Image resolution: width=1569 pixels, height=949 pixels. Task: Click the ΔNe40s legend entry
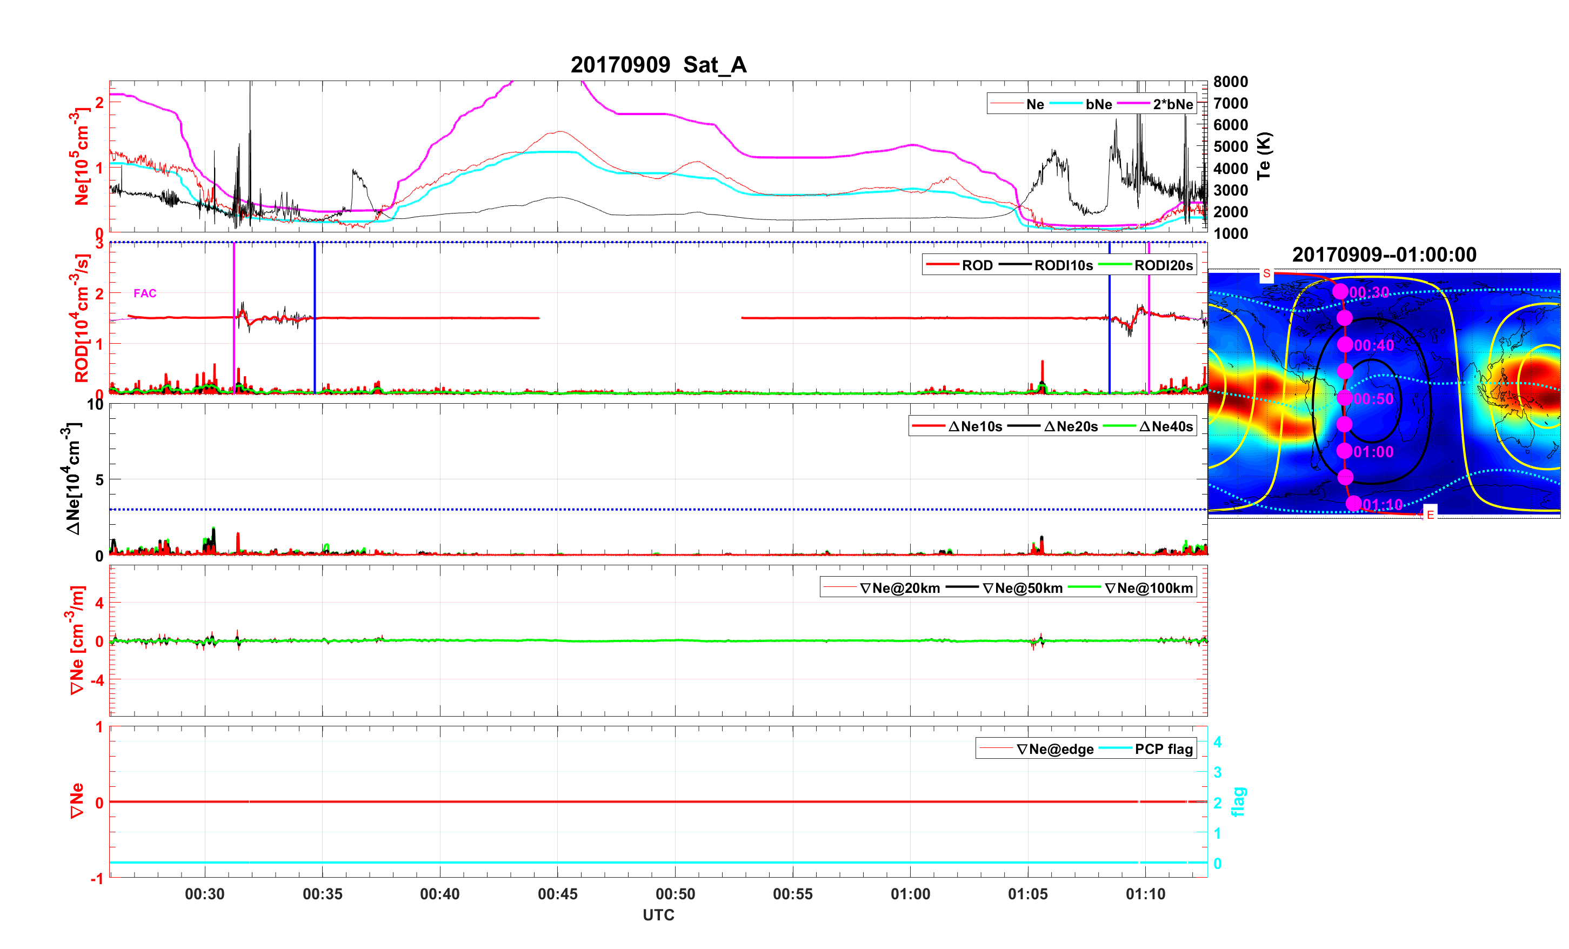pos(1165,427)
